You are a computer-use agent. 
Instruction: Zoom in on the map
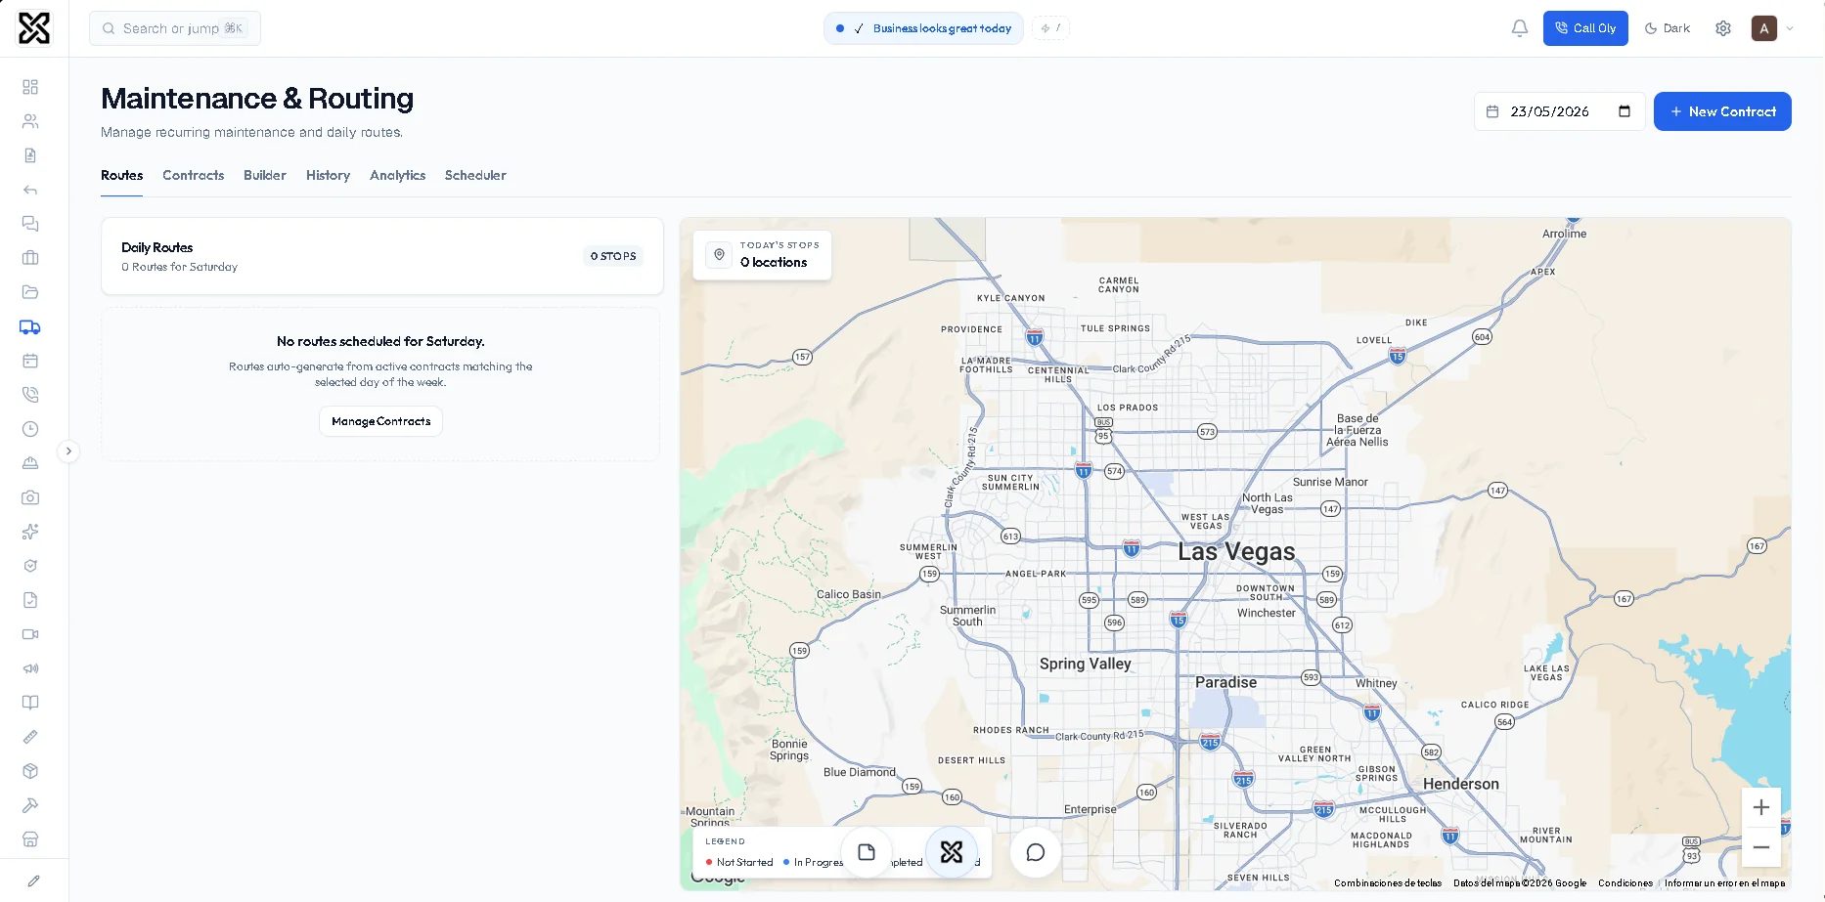(1760, 807)
